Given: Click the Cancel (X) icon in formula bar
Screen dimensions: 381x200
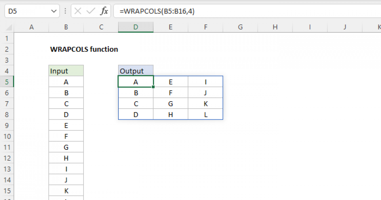Looking at the screenshot, I should tap(77, 11).
